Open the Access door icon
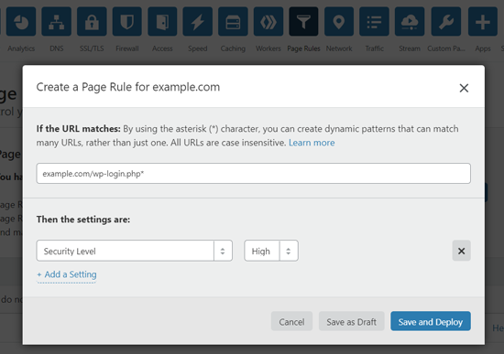504x354 pixels. (x=162, y=22)
